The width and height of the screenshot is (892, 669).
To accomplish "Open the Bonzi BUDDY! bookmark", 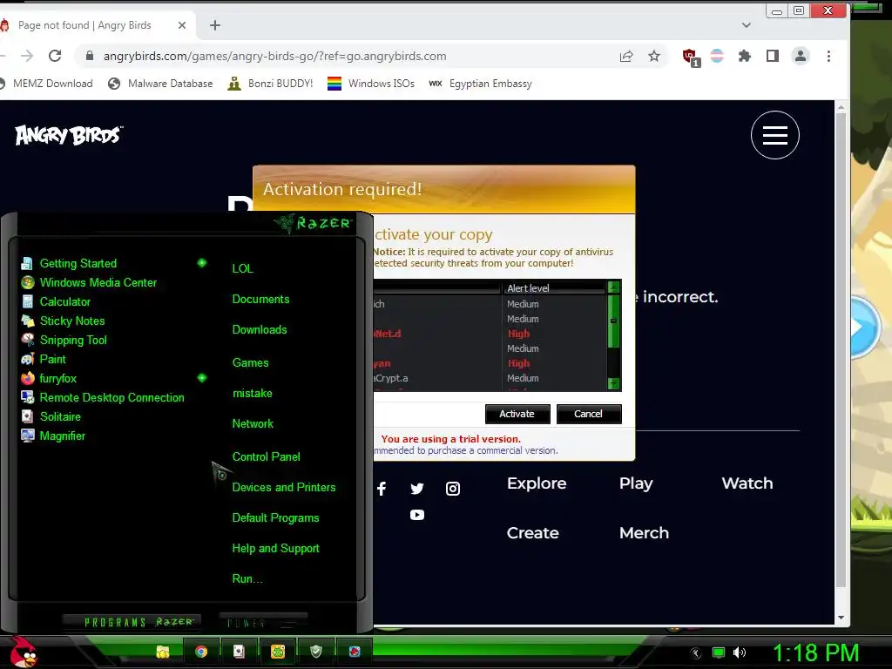I will (x=270, y=84).
